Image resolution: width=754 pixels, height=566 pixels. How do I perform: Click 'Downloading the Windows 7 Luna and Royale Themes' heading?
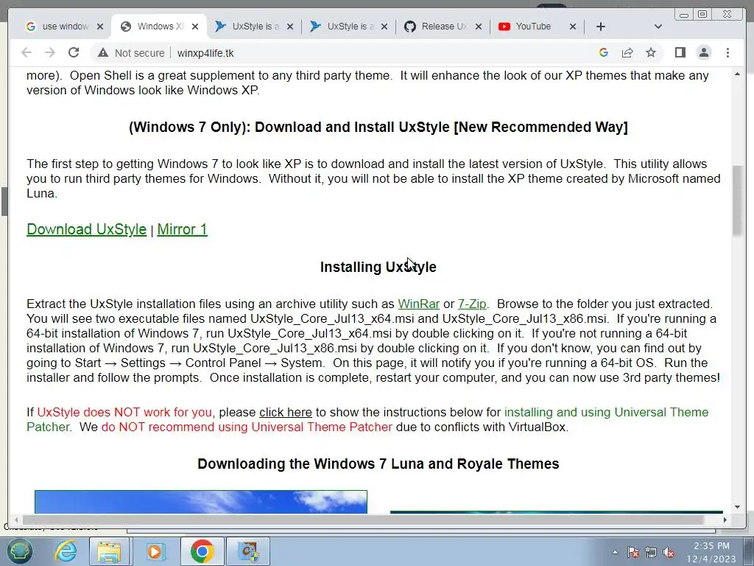point(378,464)
